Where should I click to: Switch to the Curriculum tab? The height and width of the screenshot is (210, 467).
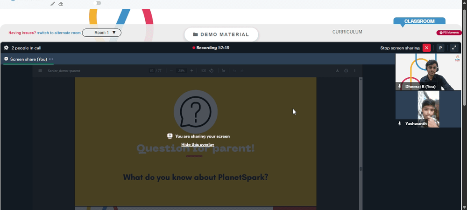(x=347, y=32)
